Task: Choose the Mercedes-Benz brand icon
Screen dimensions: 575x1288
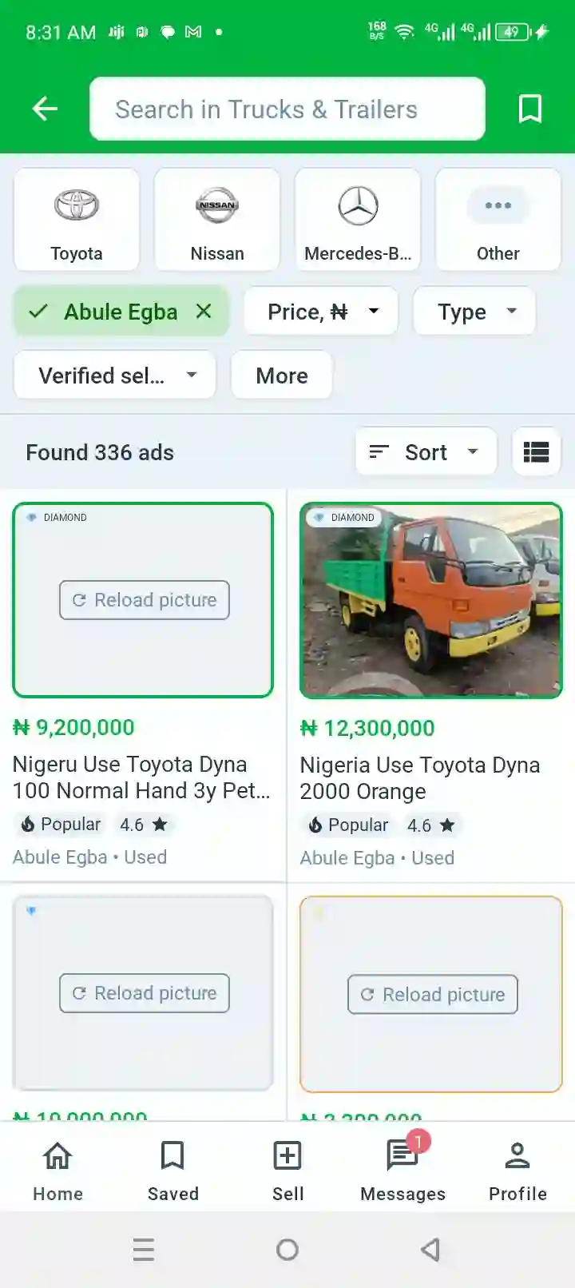Action: (358, 205)
